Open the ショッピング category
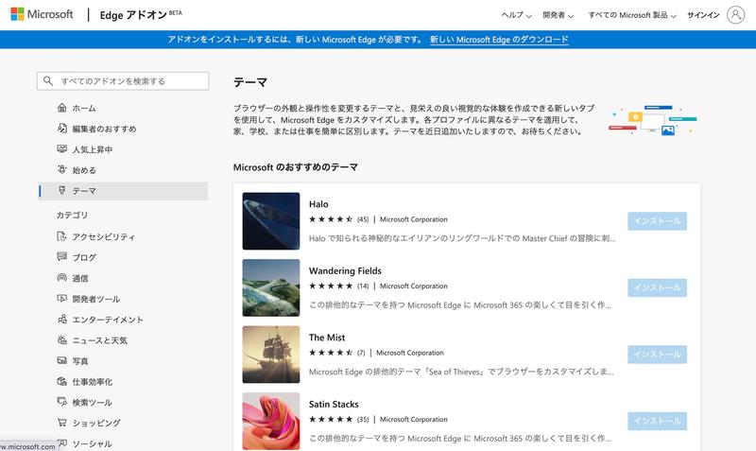The height and width of the screenshot is (451, 756). (x=123, y=423)
